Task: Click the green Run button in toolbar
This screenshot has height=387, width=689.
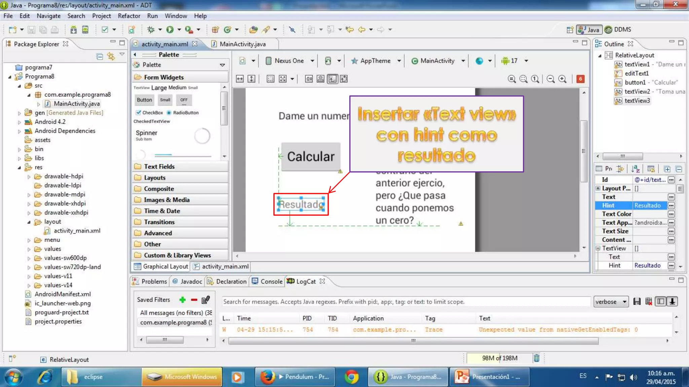Action: (170, 30)
